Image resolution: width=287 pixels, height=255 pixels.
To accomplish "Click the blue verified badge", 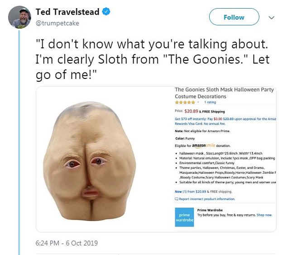I will [x=105, y=12].
